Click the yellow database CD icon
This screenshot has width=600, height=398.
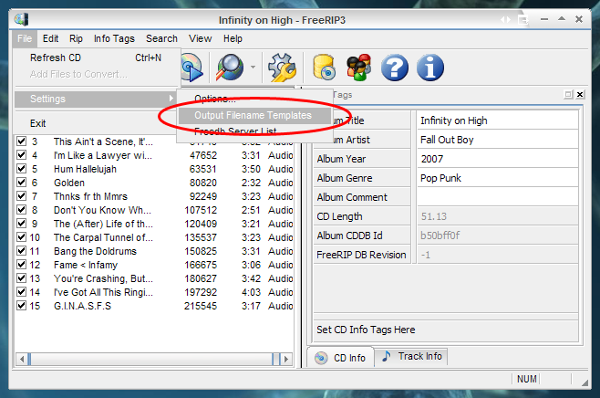click(324, 68)
